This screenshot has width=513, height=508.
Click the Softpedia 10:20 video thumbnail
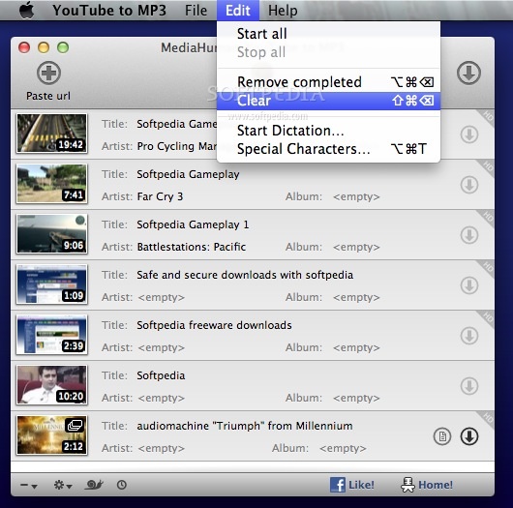52,385
